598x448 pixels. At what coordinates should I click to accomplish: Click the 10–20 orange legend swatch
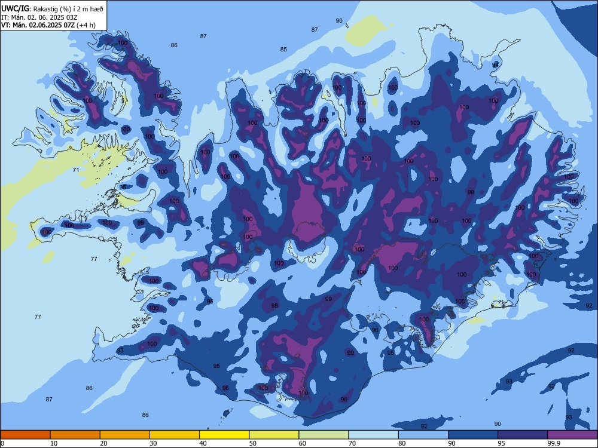(x=75, y=435)
